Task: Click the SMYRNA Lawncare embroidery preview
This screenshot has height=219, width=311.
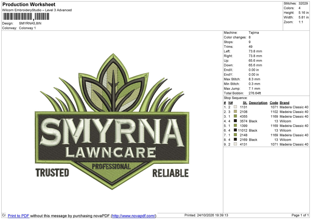Action: pos(112,121)
